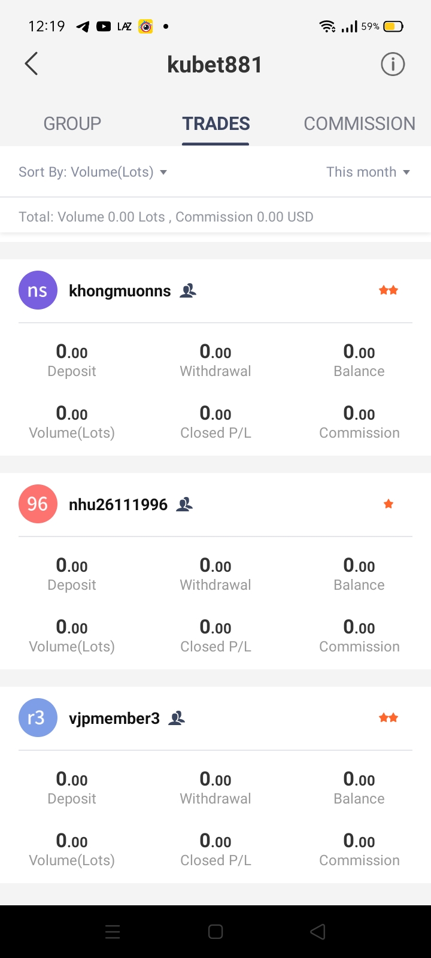431x958 pixels.
Task: Tap the group icon beside nhu26111996
Action: (184, 505)
